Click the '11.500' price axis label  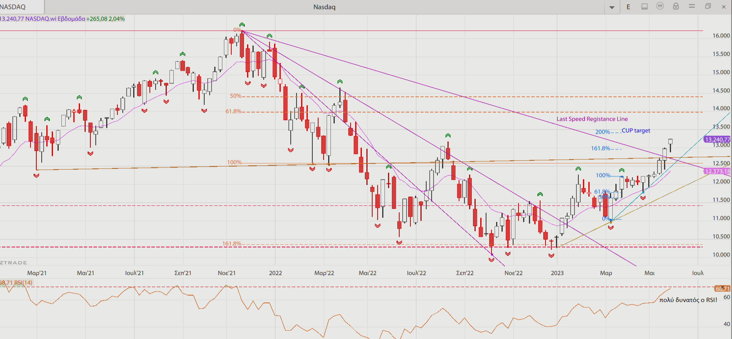(721, 200)
